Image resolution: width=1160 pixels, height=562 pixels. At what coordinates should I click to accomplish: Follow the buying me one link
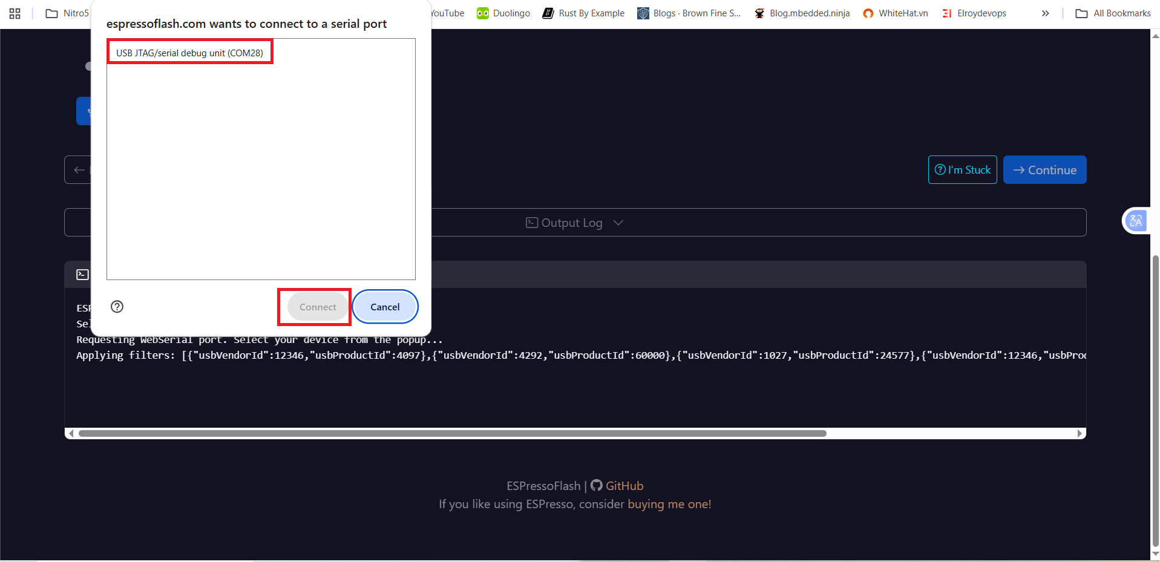point(669,504)
